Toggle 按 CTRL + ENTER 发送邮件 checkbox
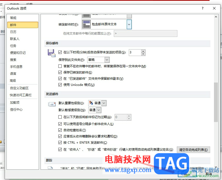This screenshot has width=222, height=180. (x=60, y=143)
